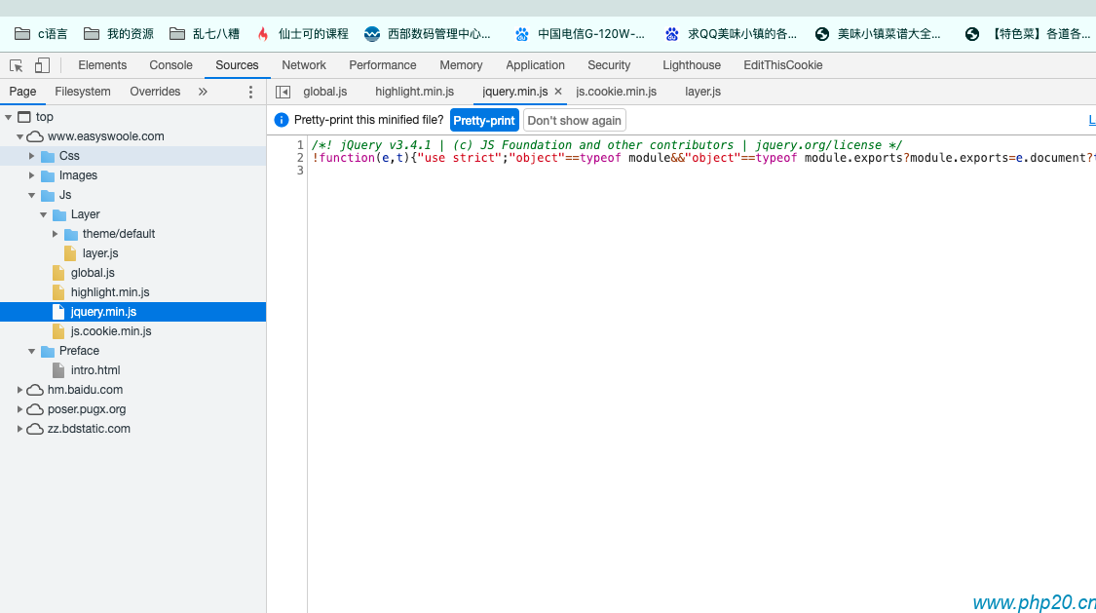
Task: Collapse the Js folder in file tree
Action: [29, 194]
